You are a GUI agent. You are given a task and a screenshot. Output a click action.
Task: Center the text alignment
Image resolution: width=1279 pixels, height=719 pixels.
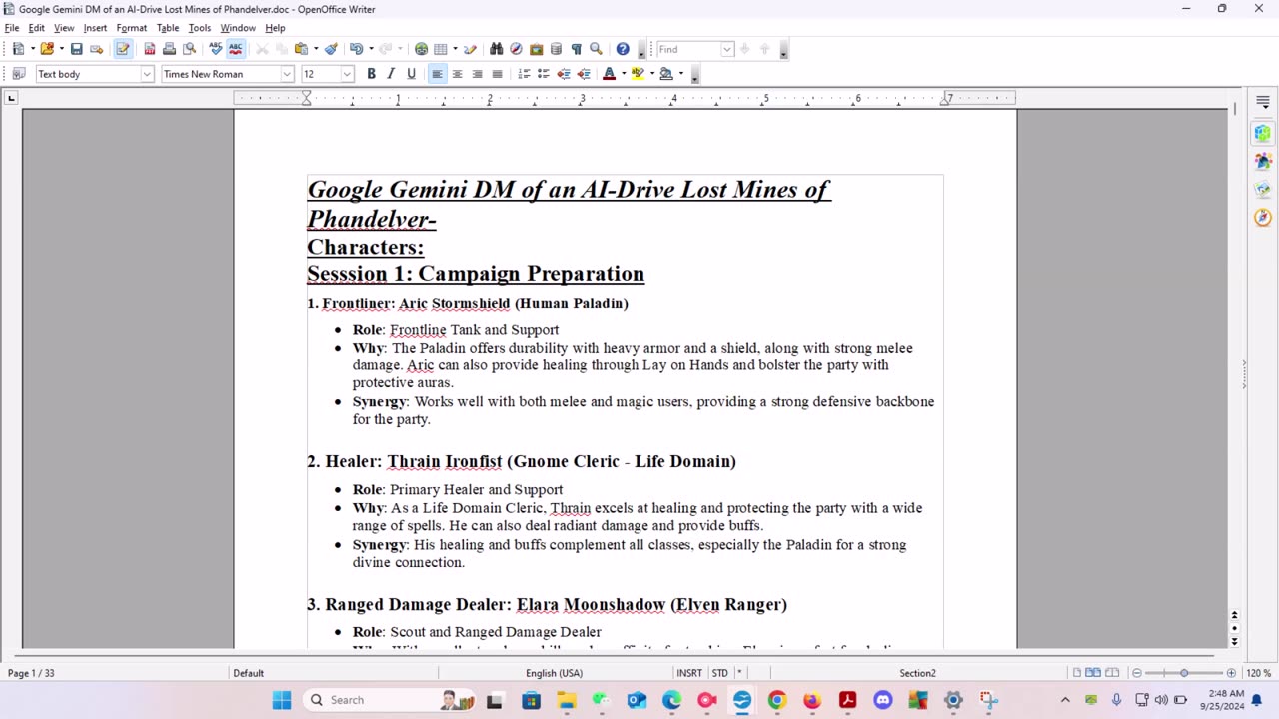(457, 74)
